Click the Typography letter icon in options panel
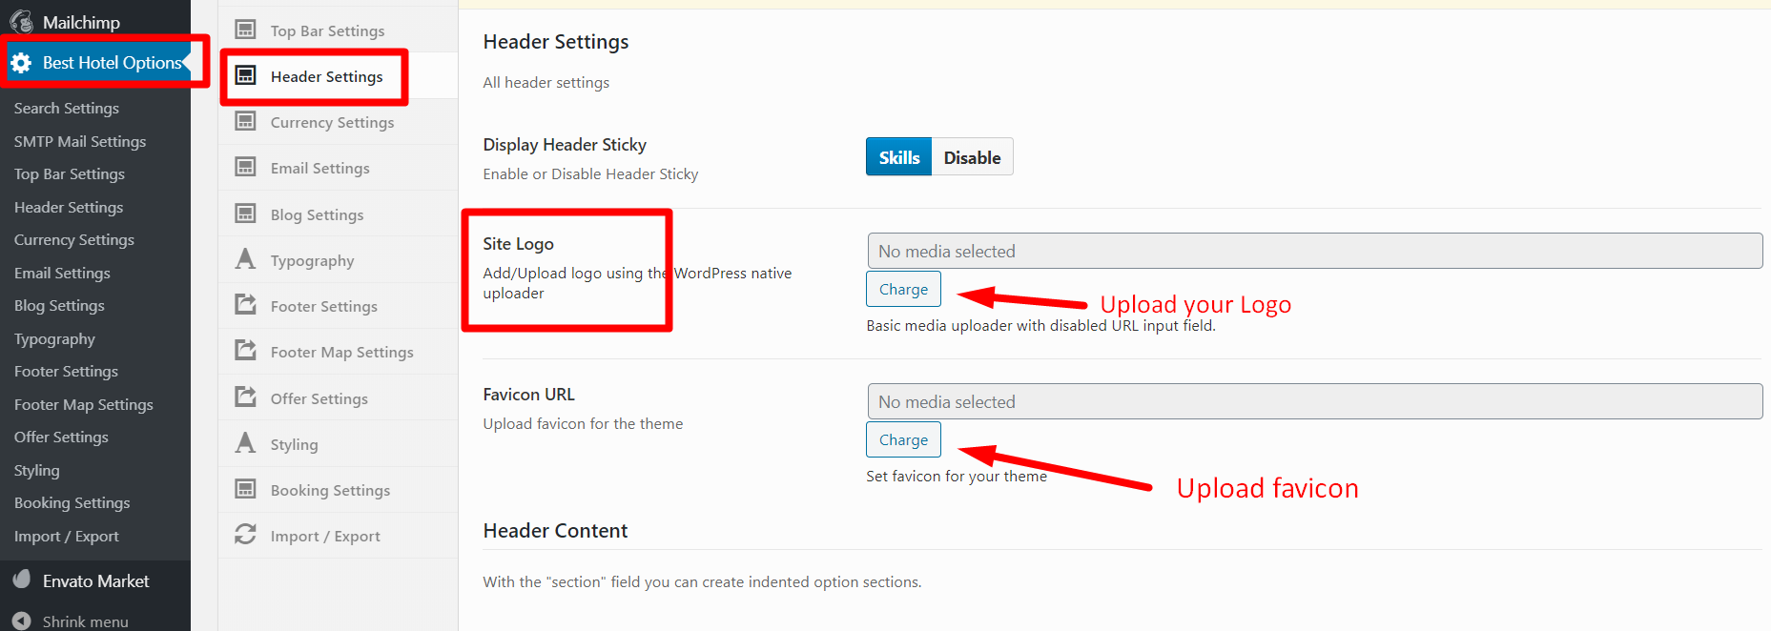Image resolution: width=1771 pixels, height=631 pixels. point(245,259)
